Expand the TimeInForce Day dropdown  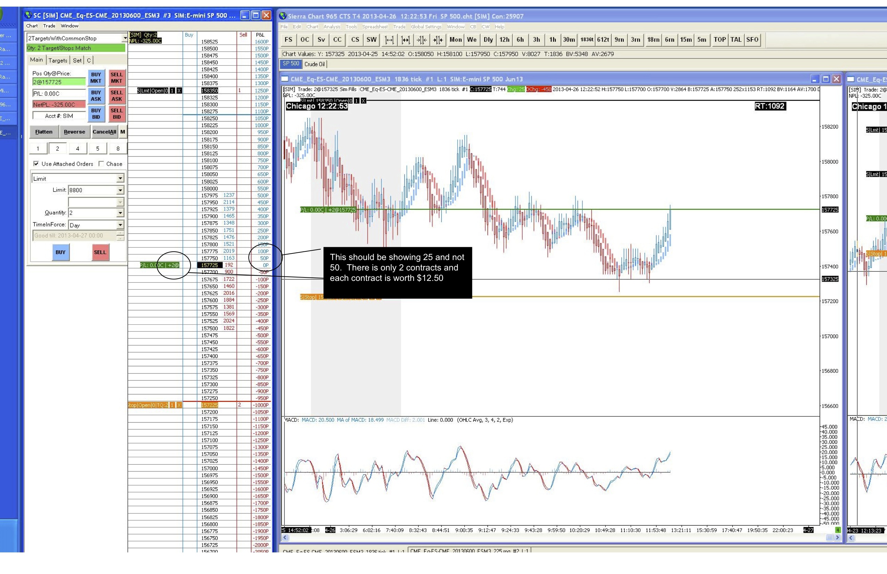coord(120,225)
